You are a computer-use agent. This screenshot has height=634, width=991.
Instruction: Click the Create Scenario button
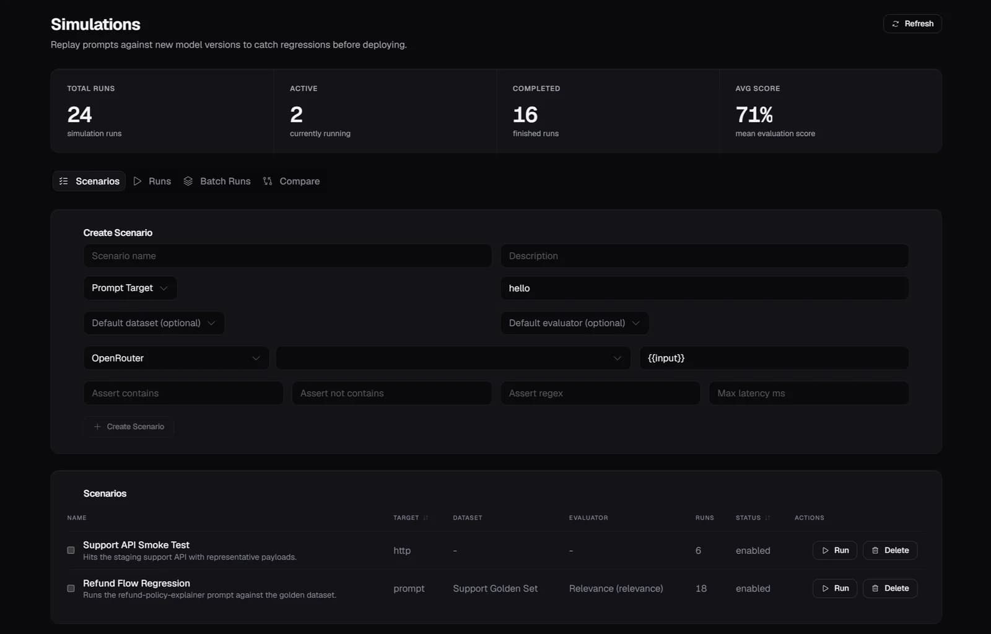[129, 427]
